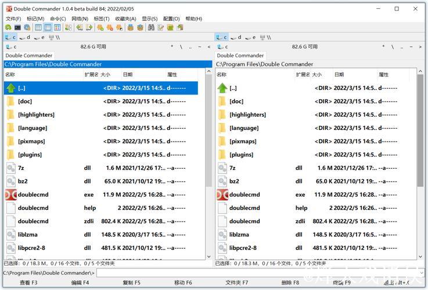Click the Invert selection toolbar icon
The image size is (428, 290).
coord(119,27)
